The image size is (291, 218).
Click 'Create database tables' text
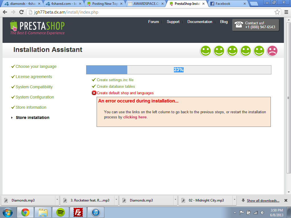point(116,86)
